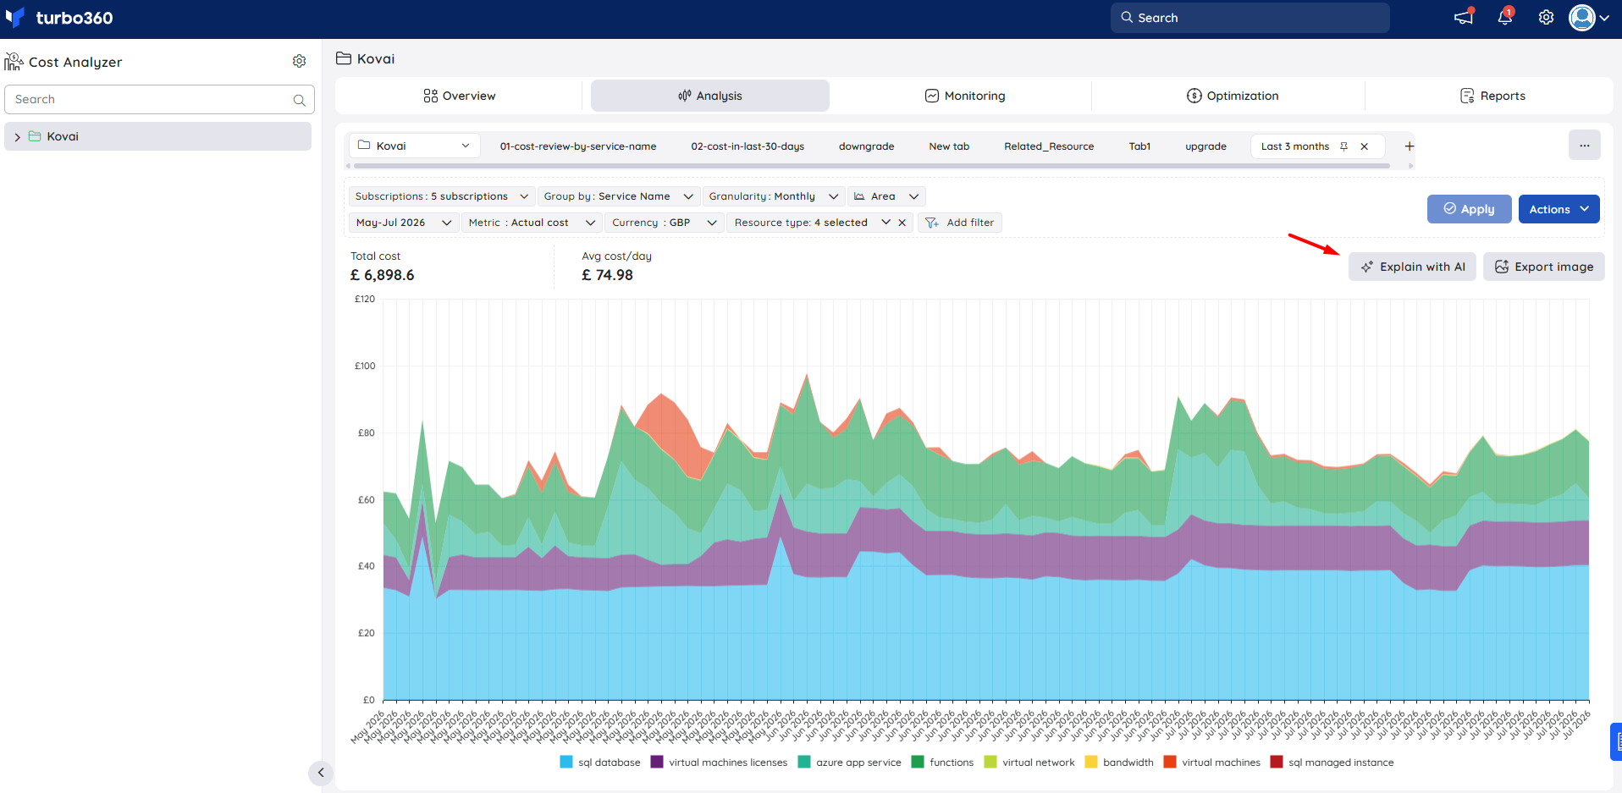Click the Cost Analyzer heading
This screenshot has height=793, width=1622.
pos(75,62)
